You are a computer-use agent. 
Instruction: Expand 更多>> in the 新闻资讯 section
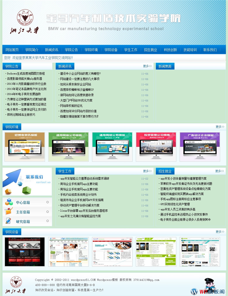pos(147,66)
